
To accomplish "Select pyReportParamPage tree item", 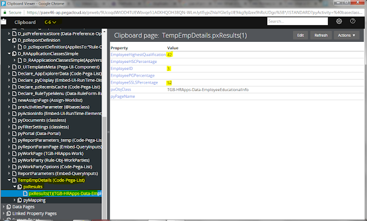I will click(60, 147).
